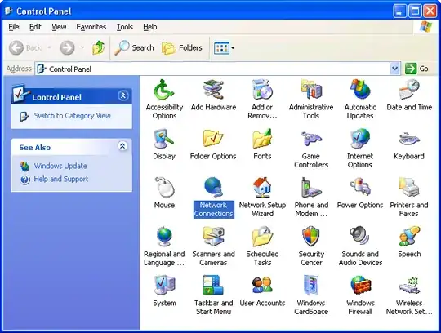Screen dimensions: 441x333
Task: Open Regional and Language Options
Action: coord(164,246)
